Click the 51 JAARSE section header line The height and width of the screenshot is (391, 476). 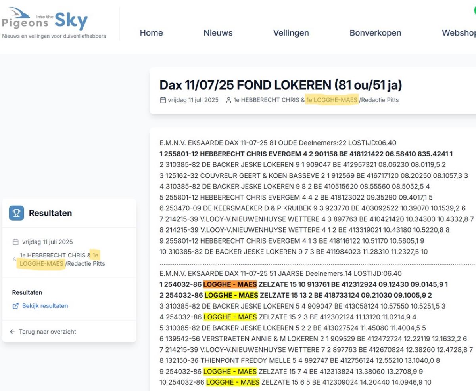click(x=280, y=273)
